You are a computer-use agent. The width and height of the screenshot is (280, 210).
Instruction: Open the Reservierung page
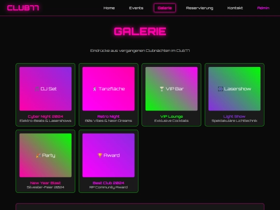pyautogui.click(x=200, y=8)
